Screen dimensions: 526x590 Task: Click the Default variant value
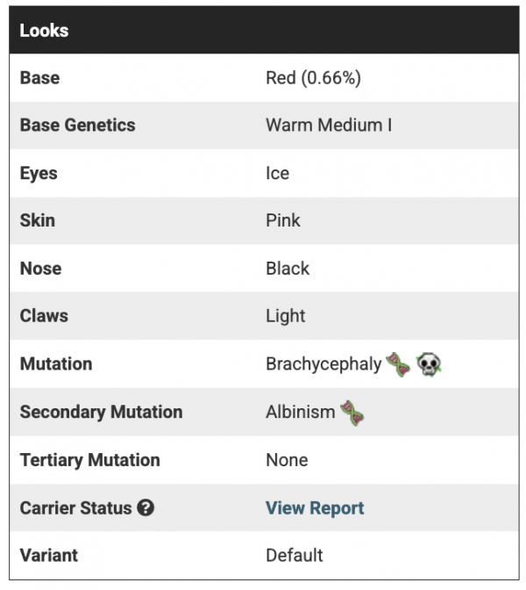[x=295, y=555]
